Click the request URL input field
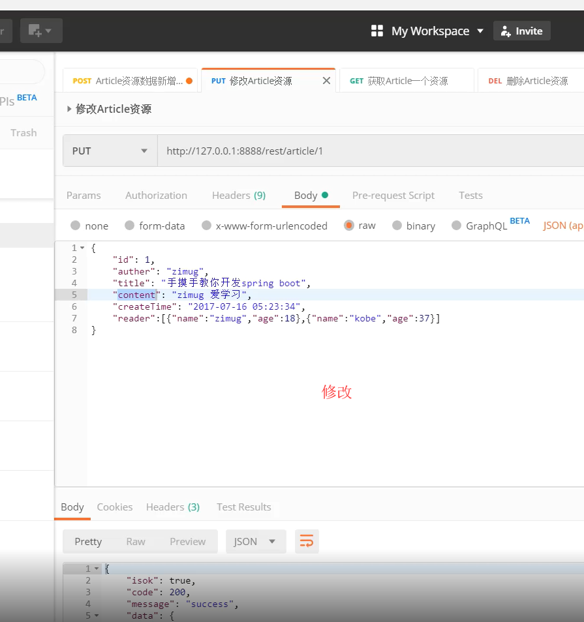 (371, 151)
